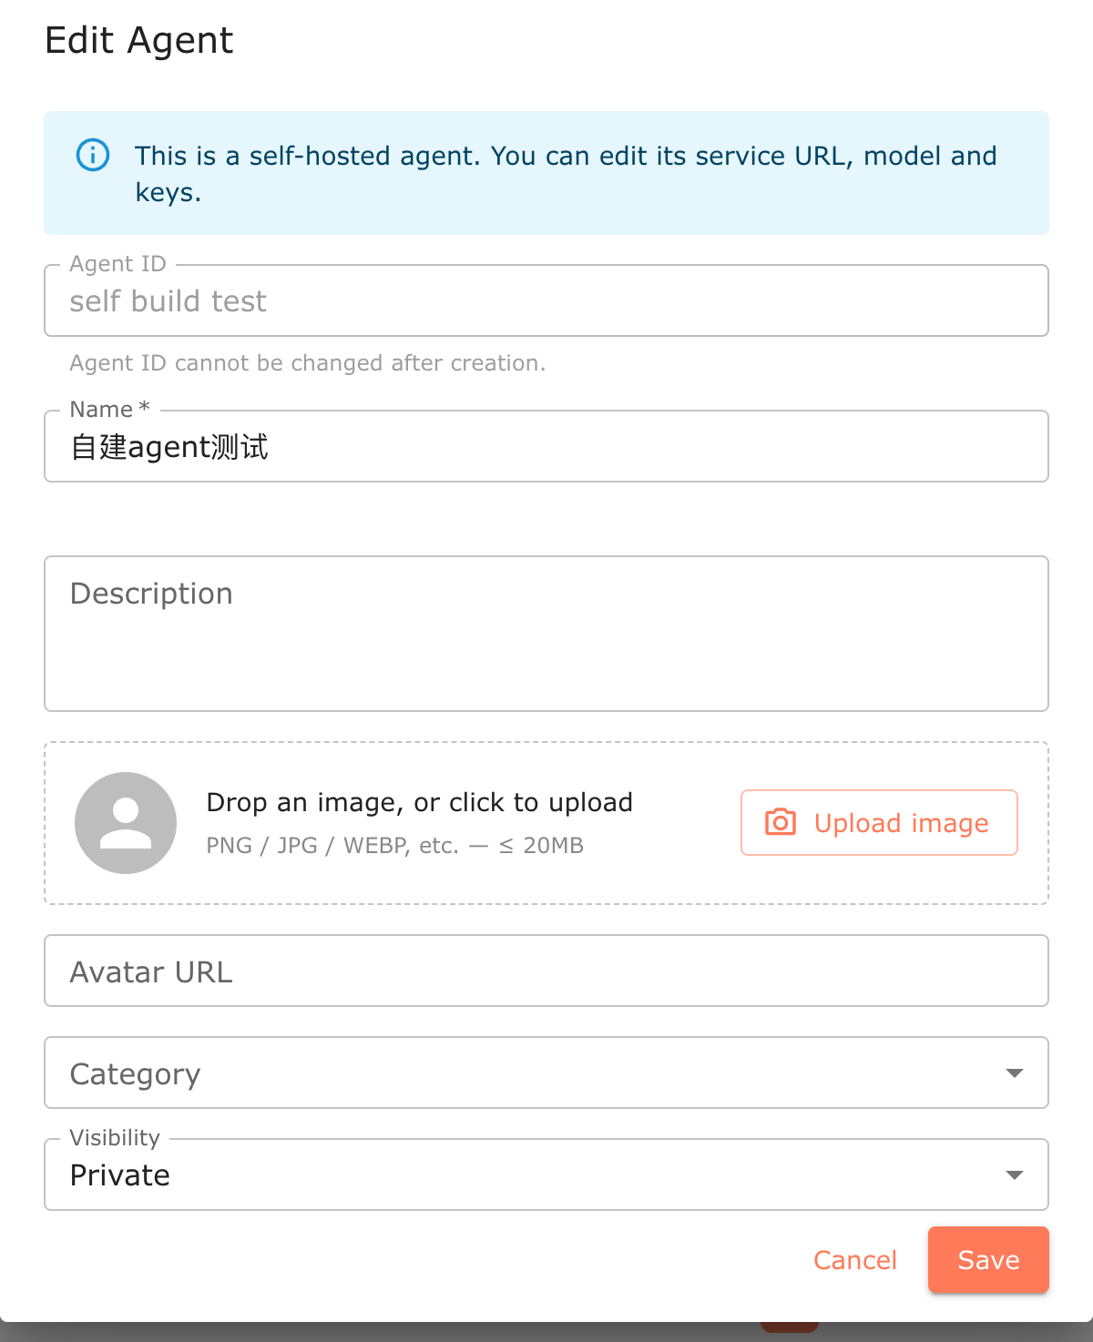This screenshot has width=1093, height=1342.
Task: Click the self-hosted agent banner message
Action: pyautogui.click(x=566, y=174)
